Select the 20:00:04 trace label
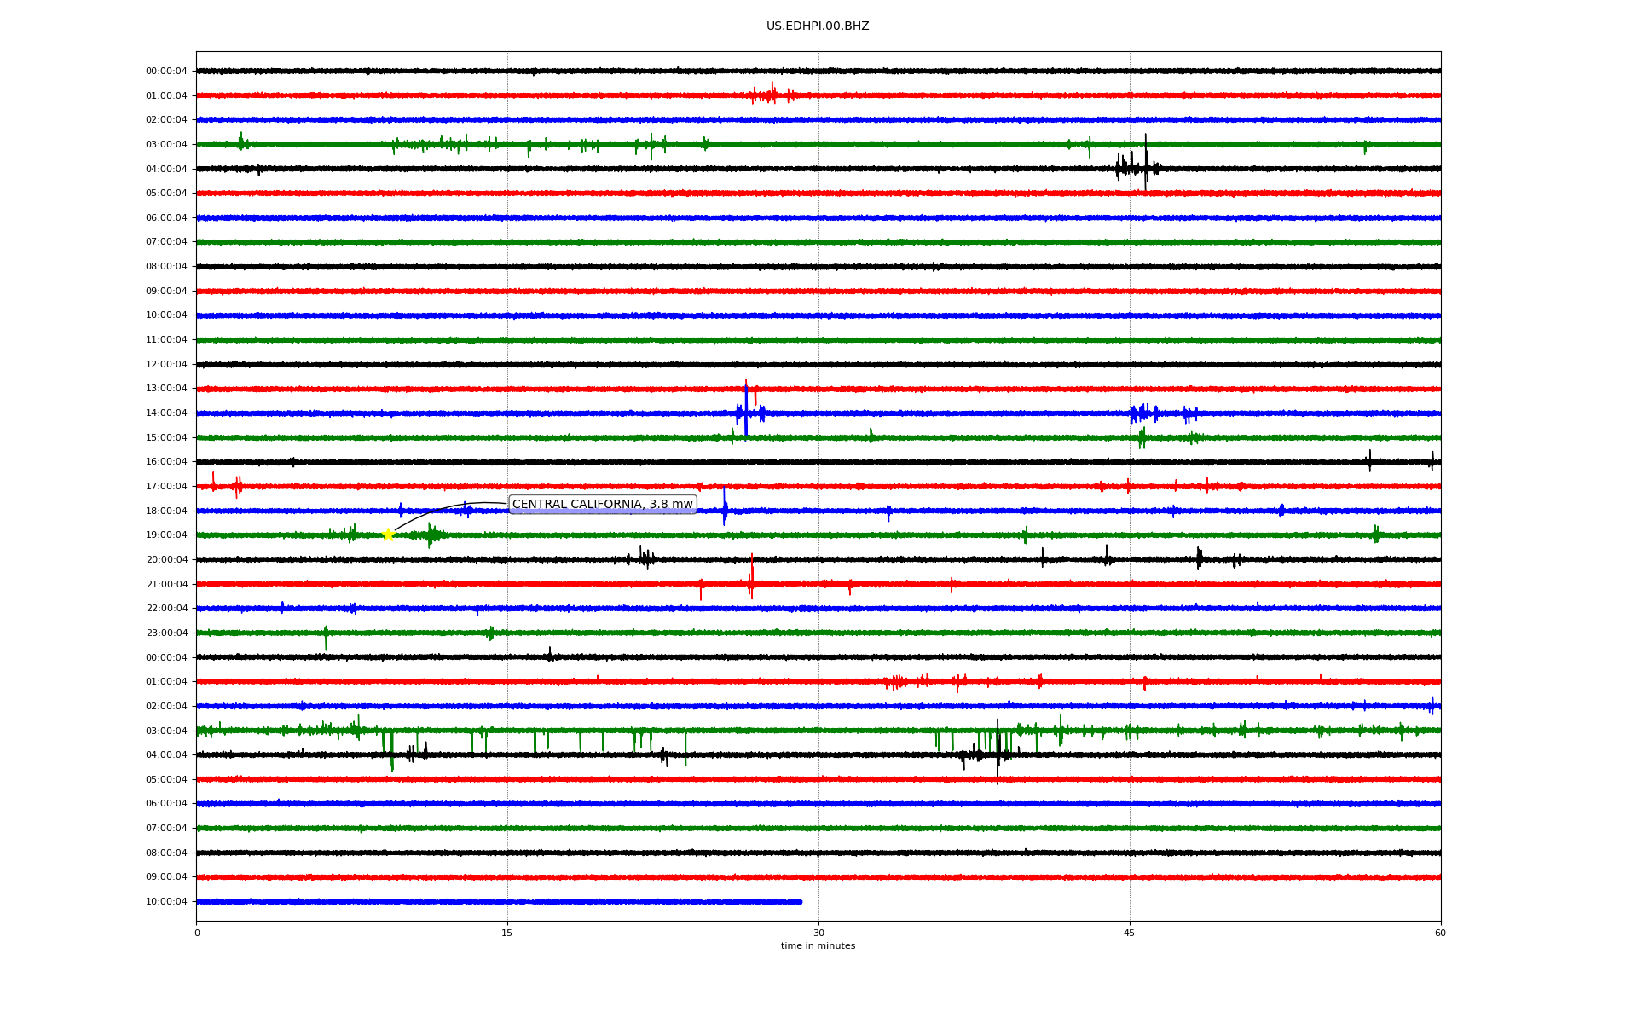The image size is (1637, 1023). (166, 560)
